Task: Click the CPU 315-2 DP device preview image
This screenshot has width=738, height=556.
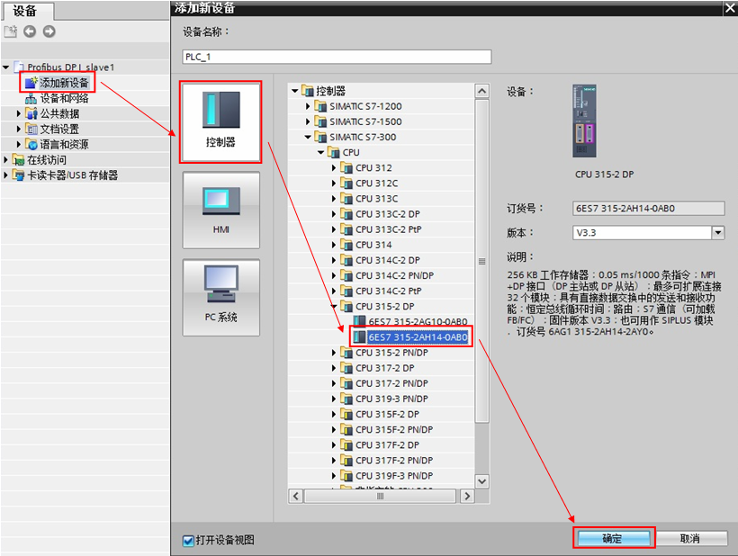Action: coord(585,121)
